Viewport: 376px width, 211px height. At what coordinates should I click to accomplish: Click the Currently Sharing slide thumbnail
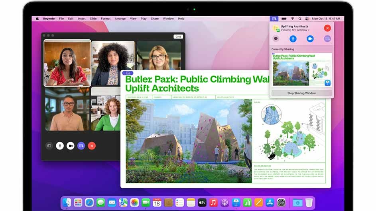coord(301,70)
